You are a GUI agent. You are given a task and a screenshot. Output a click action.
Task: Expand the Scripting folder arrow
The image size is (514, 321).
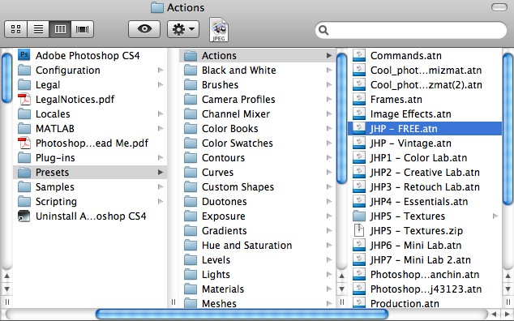pyautogui.click(x=161, y=201)
